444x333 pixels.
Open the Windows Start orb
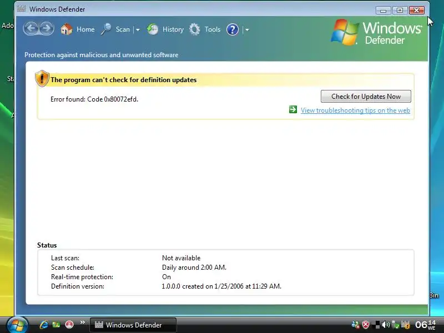(18, 325)
